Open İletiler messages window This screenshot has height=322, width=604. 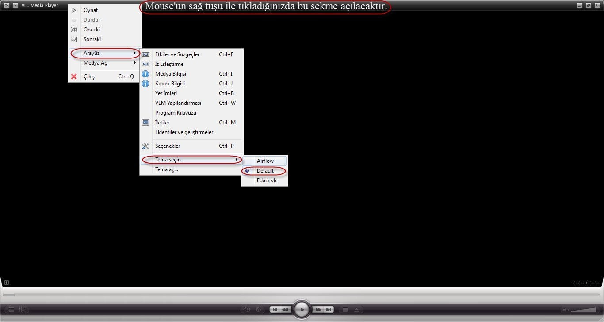click(x=191, y=123)
